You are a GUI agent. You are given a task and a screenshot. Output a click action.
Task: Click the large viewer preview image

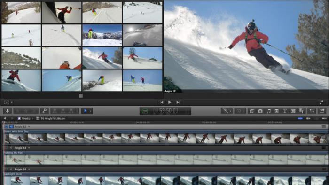coord(246,46)
